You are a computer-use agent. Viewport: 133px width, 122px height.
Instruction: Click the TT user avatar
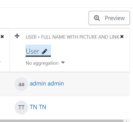click(21, 107)
